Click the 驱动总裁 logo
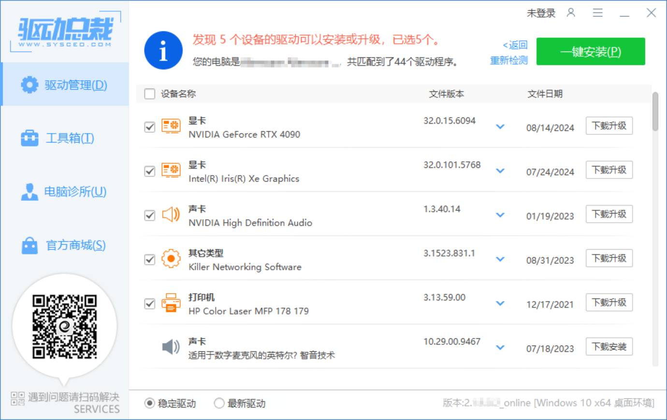 tap(65, 32)
